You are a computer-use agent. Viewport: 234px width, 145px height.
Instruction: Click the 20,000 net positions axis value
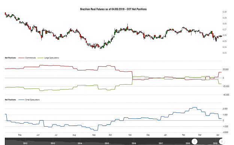(x=225, y=69)
